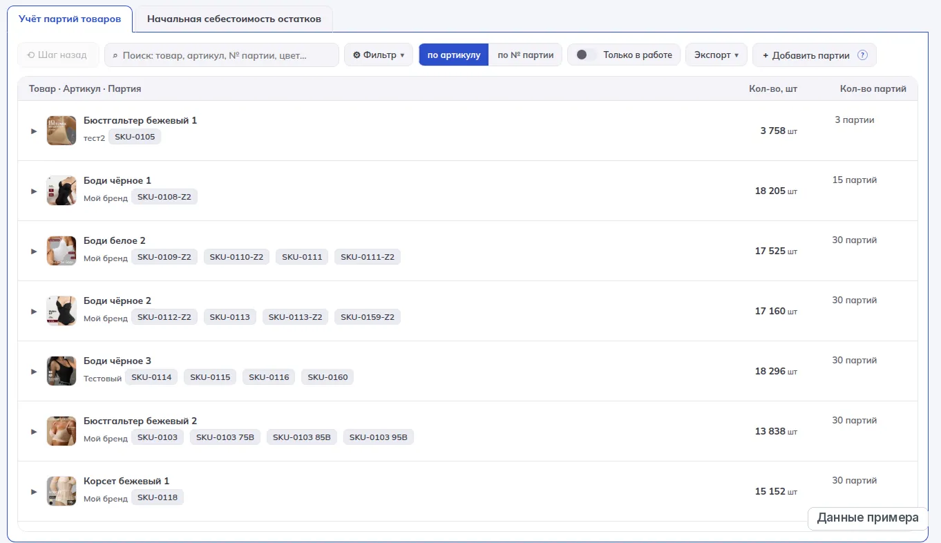Open the Боди чёрное 2 product thumbnail
The height and width of the screenshot is (543, 941).
tap(61, 311)
